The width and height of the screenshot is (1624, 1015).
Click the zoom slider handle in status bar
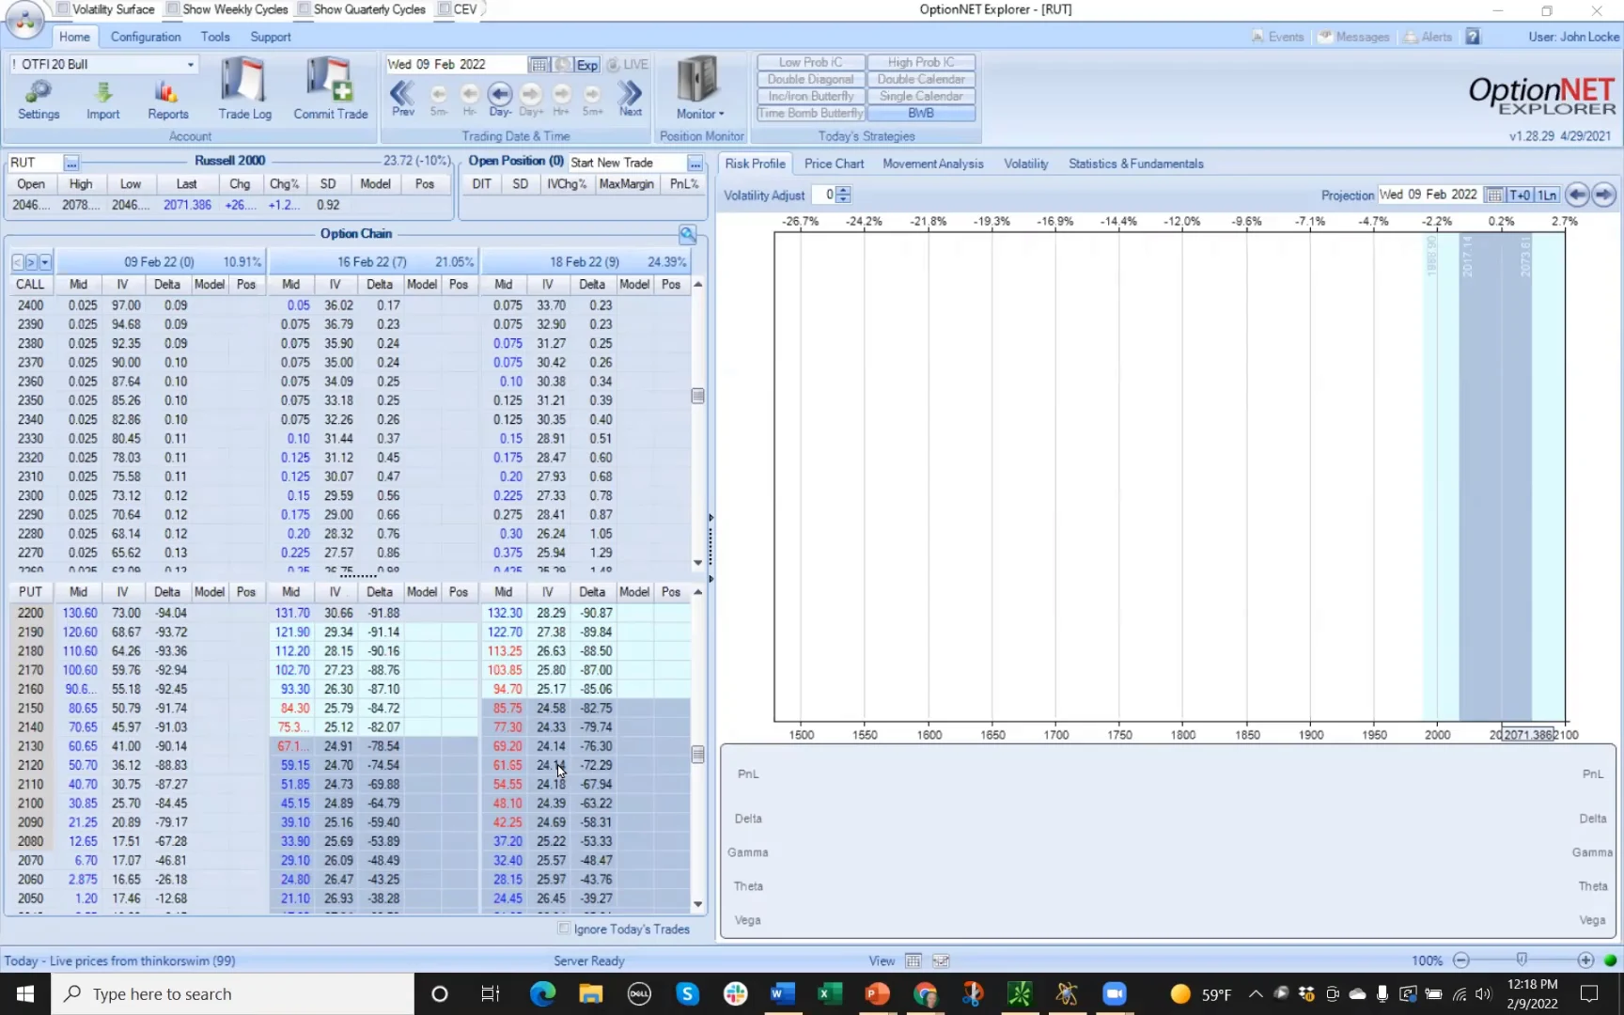(1522, 960)
